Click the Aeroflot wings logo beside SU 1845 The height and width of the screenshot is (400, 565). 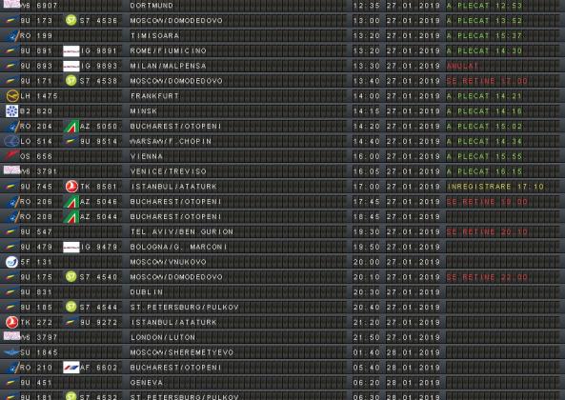(x=11, y=352)
